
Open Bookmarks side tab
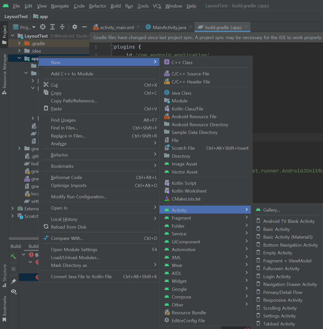point(4,308)
